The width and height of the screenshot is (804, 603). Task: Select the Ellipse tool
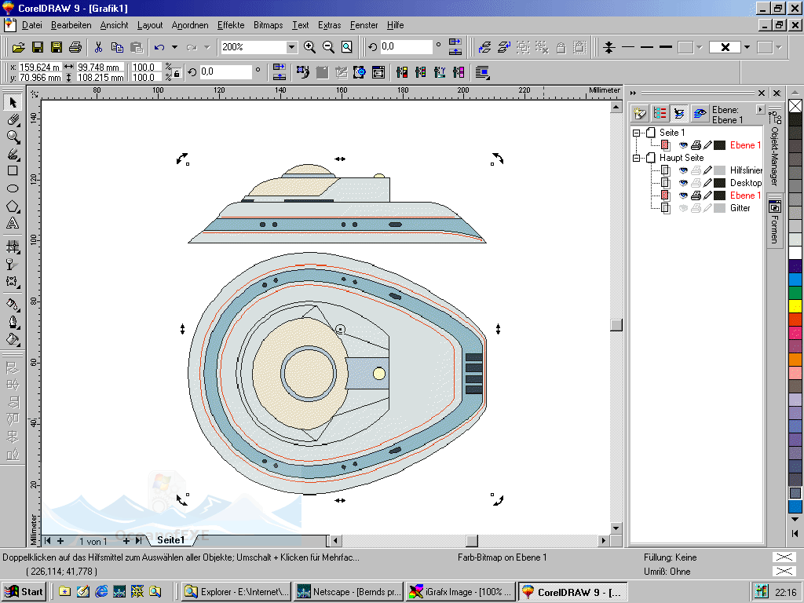[x=13, y=188]
